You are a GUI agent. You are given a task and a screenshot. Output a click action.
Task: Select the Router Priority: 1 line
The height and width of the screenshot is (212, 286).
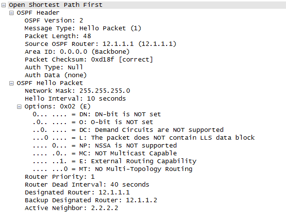pos(60,177)
